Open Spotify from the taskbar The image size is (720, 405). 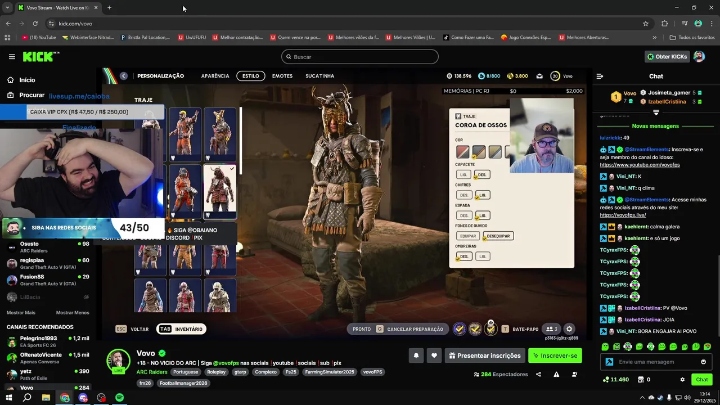120,398
